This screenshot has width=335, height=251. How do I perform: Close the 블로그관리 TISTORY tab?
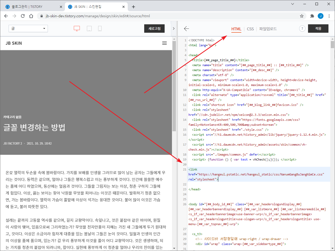(61, 7)
